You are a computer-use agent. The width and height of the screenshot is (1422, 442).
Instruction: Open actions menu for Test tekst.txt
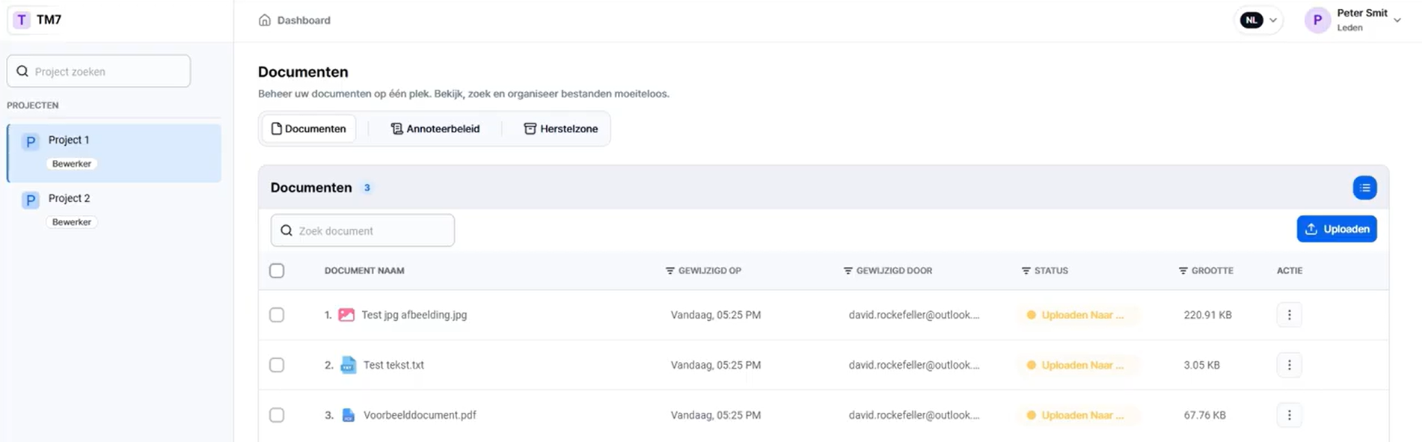(1289, 365)
